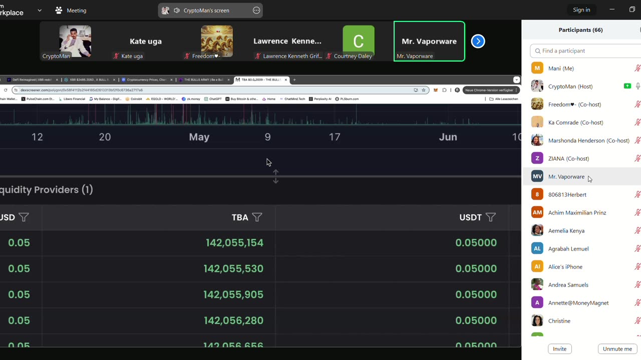The height and width of the screenshot is (360, 641).
Task: Select Mr. Vaporware's highlighted video tile
Action: click(x=429, y=41)
